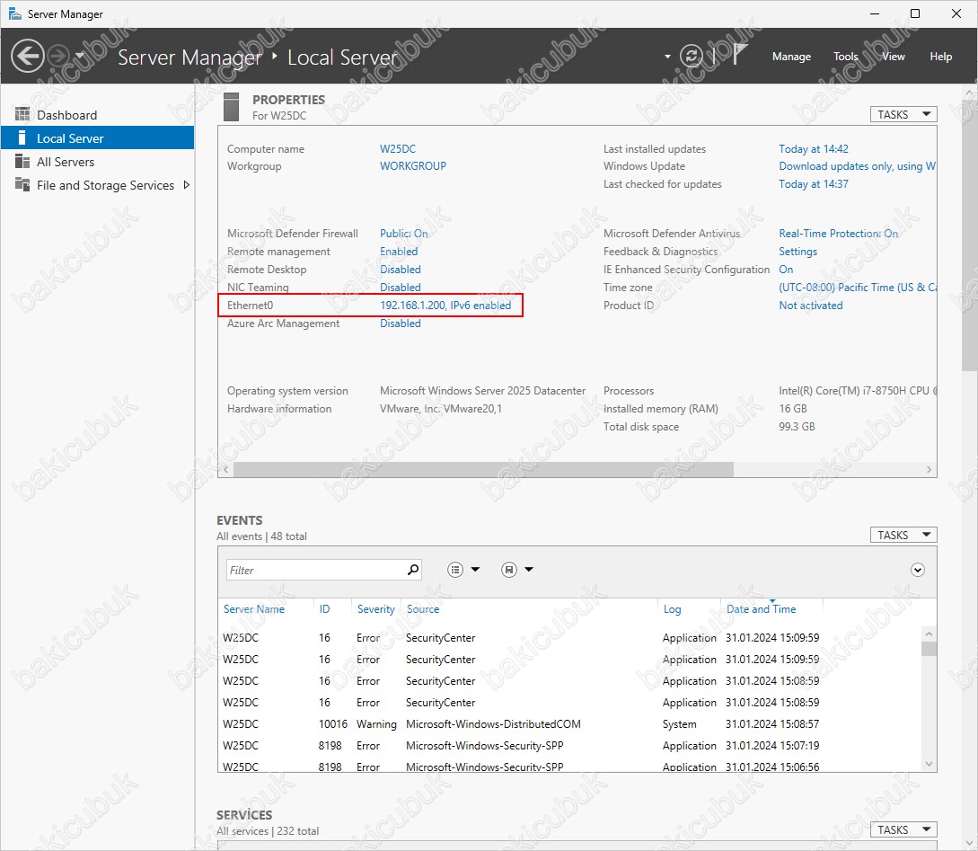Click Properties scrollbar right arrow
The height and width of the screenshot is (851, 978).
[x=929, y=469]
